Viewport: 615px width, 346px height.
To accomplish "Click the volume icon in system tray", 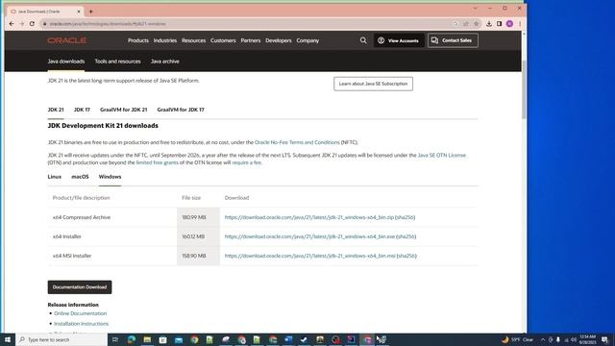I will click(x=574, y=339).
